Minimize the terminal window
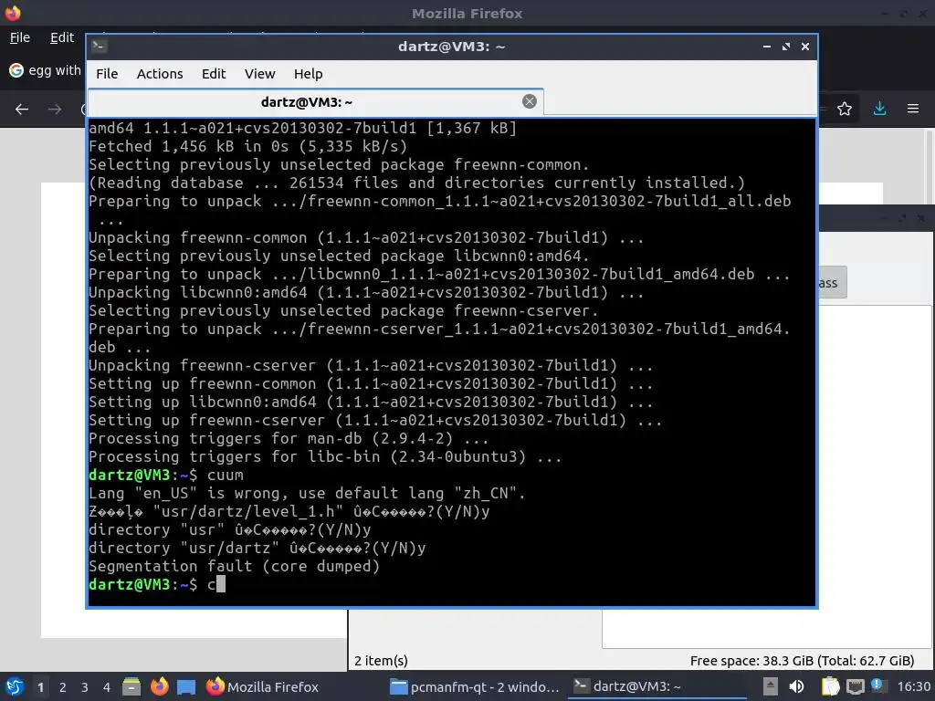935x701 pixels. [767, 47]
